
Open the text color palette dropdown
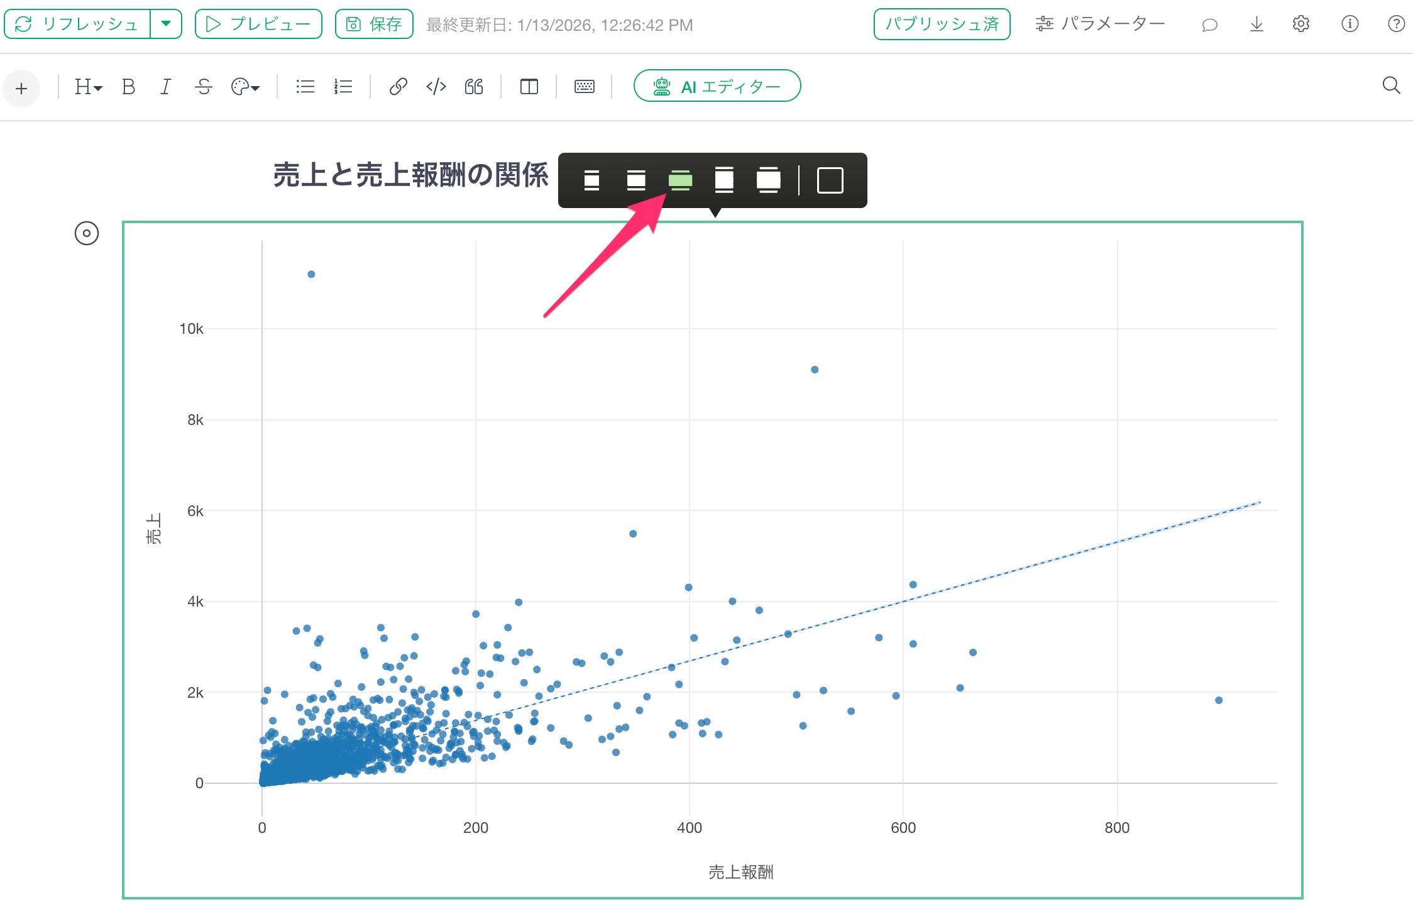point(245,87)
